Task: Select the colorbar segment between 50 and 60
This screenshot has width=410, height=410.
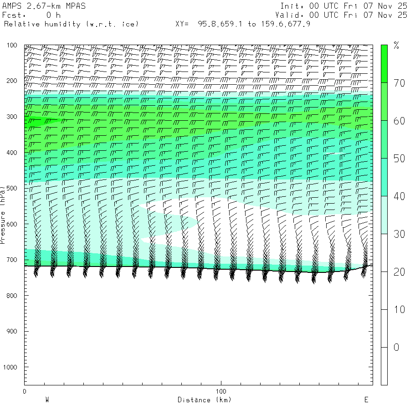Action: pyautogui.click(x=384, y=139)
